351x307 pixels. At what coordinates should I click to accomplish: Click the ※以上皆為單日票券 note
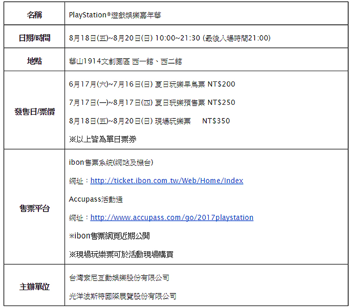click(x=102, y=139)
